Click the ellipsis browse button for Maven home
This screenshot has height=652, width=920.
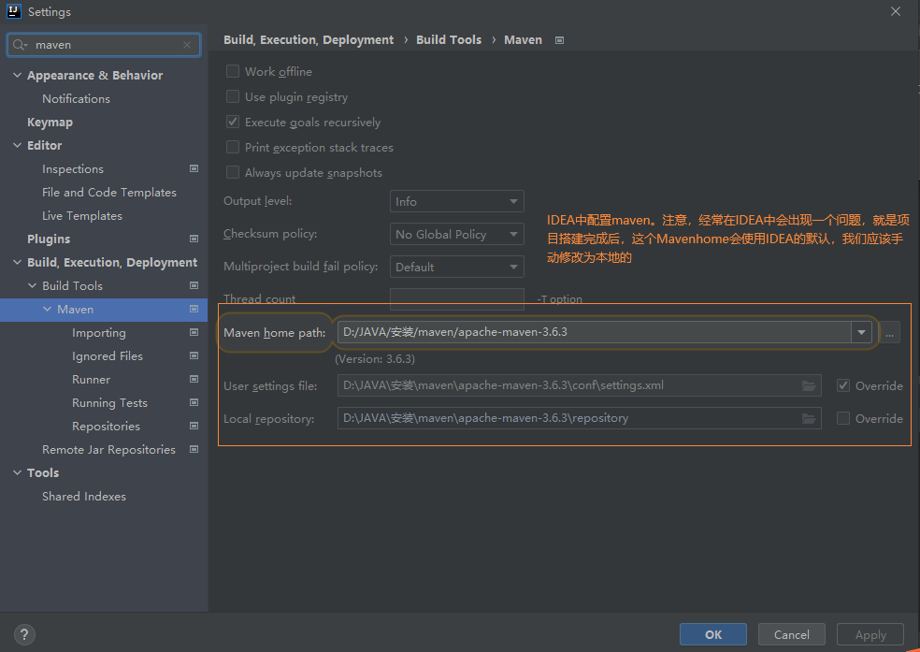pos(889,333)
